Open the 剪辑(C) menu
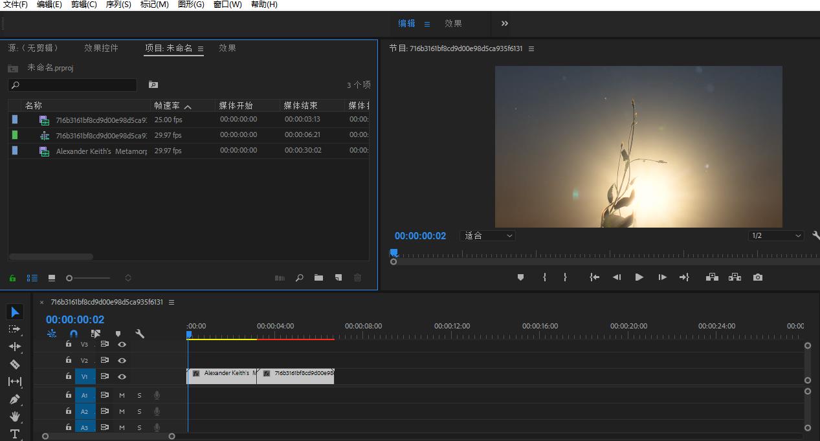 (84, 5)
